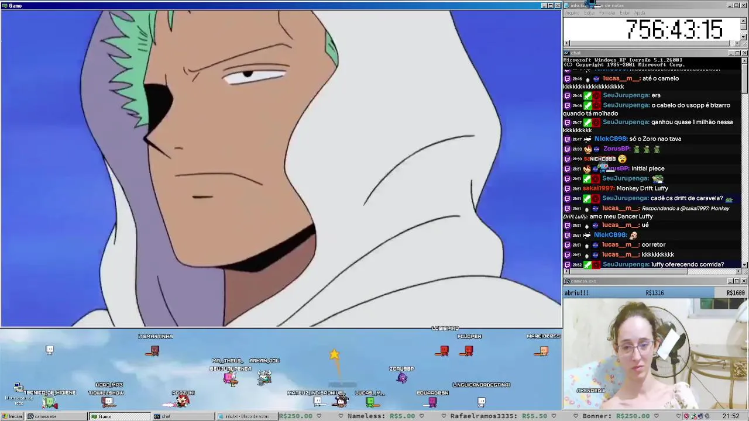This screenshot has width=749, height=421.
Task: Open the Ajuda menu in Notepad
Action: (640, 13)
